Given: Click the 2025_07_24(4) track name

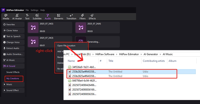Looking at the screenshot, I should pos(94,24).
